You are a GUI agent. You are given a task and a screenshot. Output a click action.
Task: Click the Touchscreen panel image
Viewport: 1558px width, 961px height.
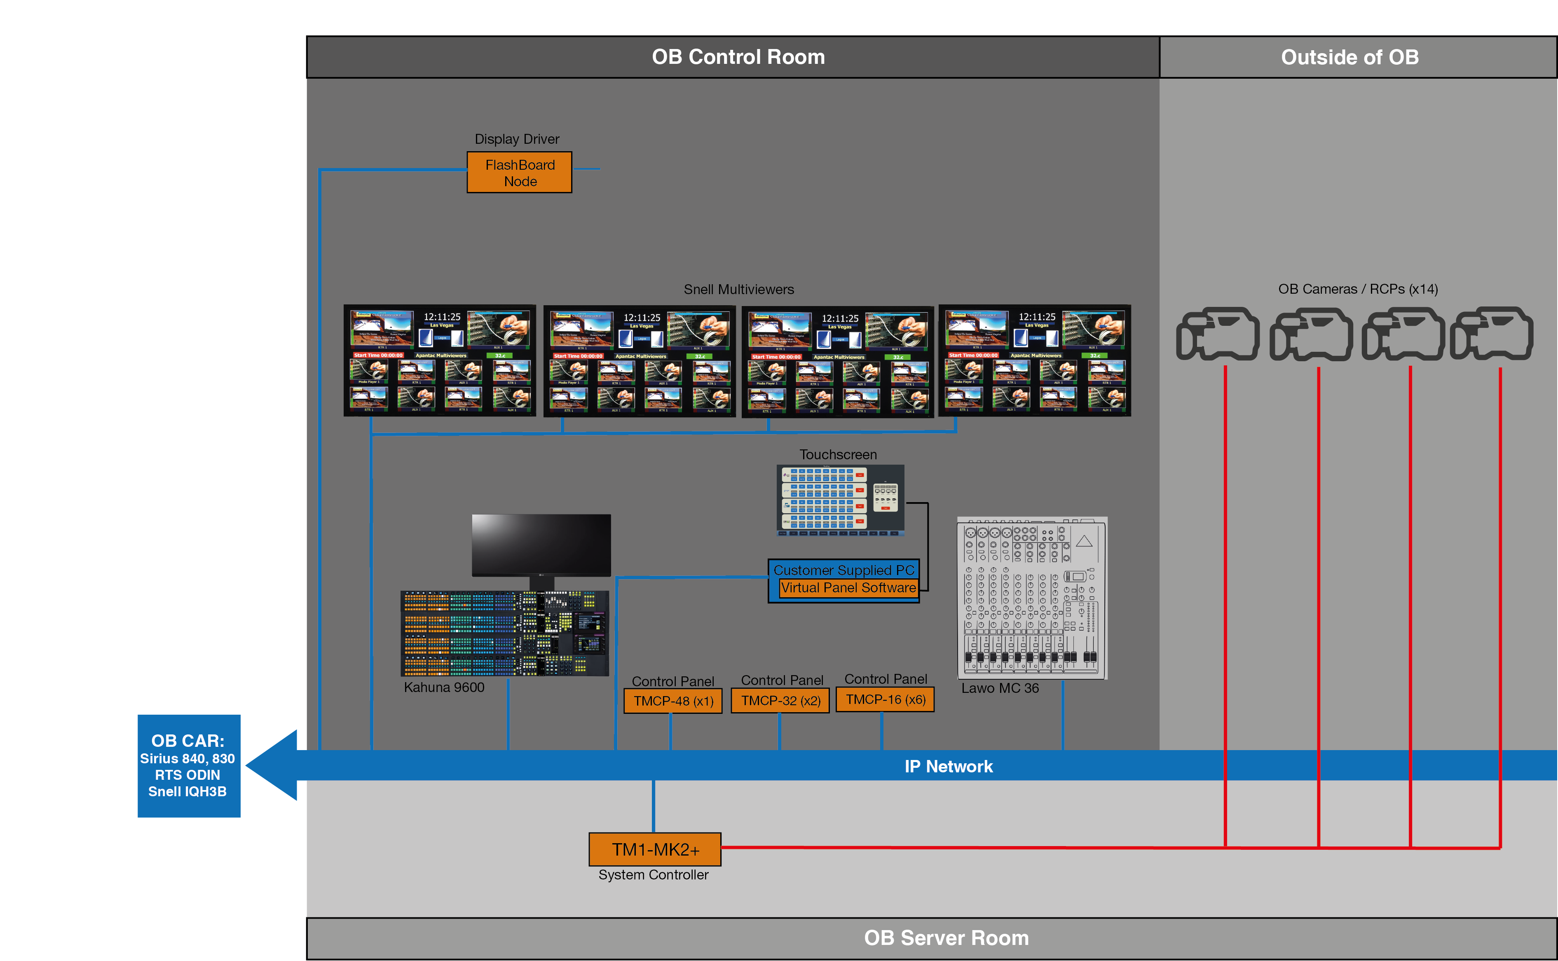tap(840, 500)
